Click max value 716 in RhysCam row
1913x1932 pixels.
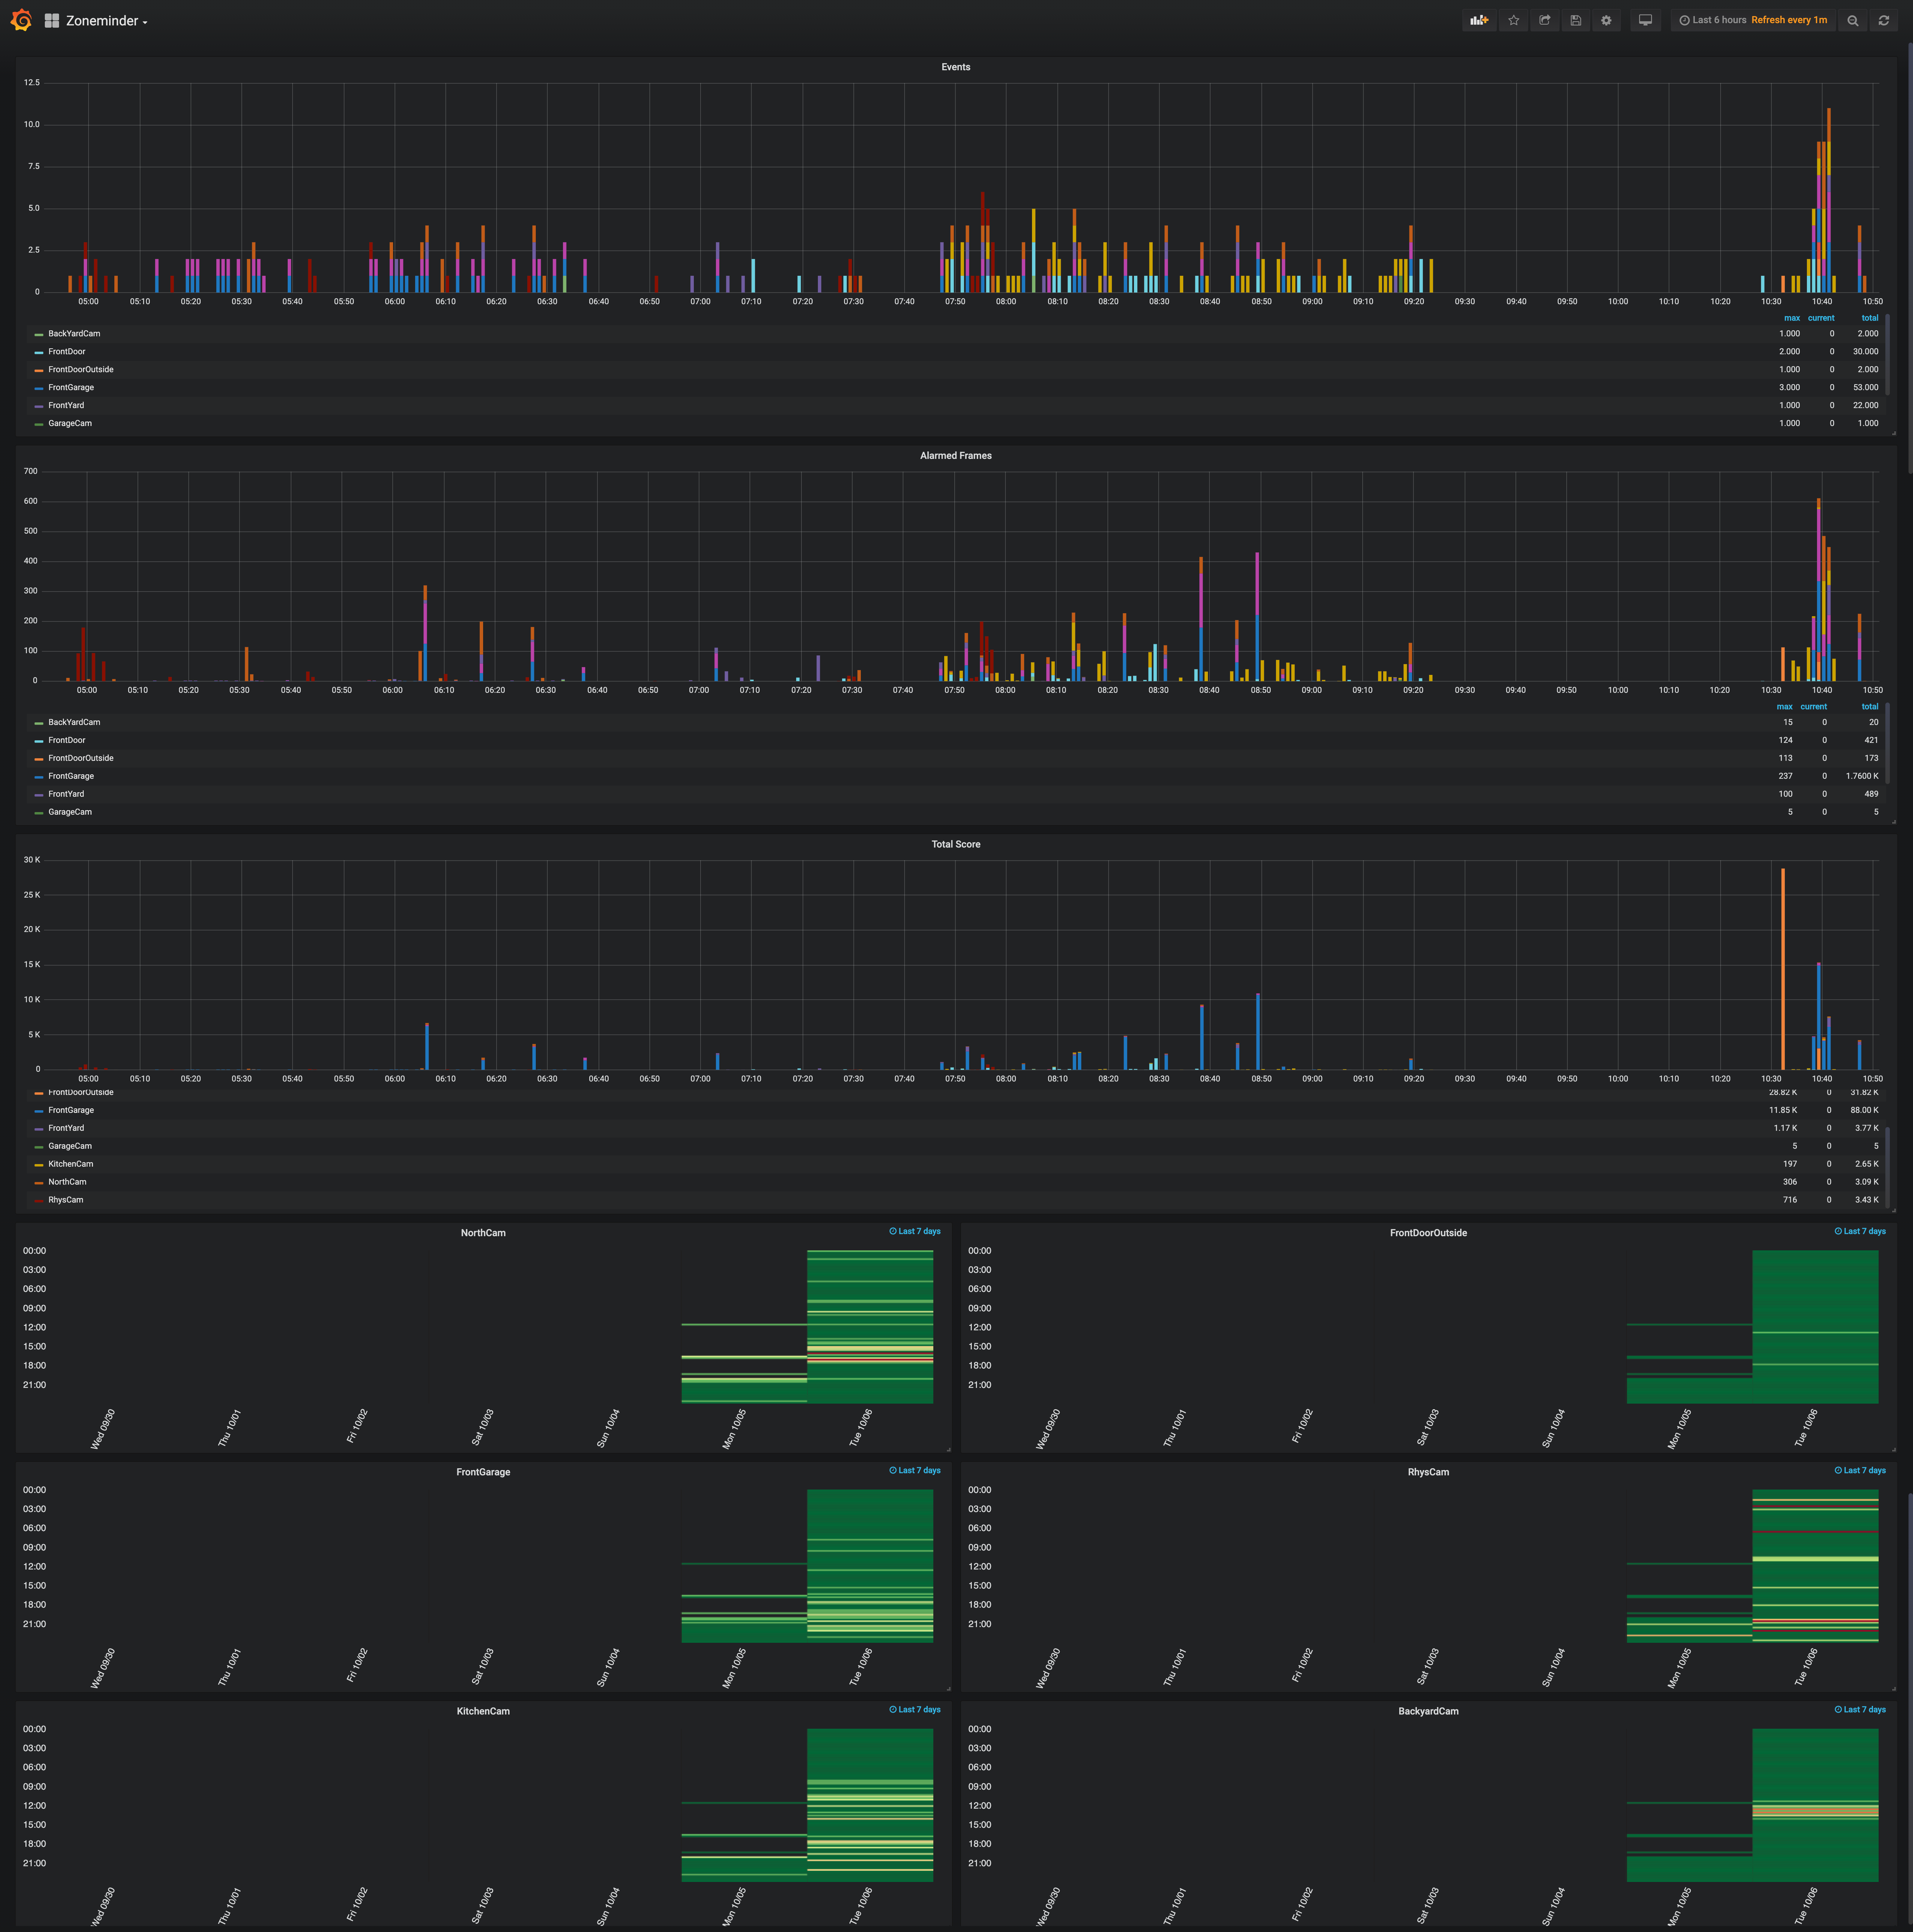point(1790,1200)
